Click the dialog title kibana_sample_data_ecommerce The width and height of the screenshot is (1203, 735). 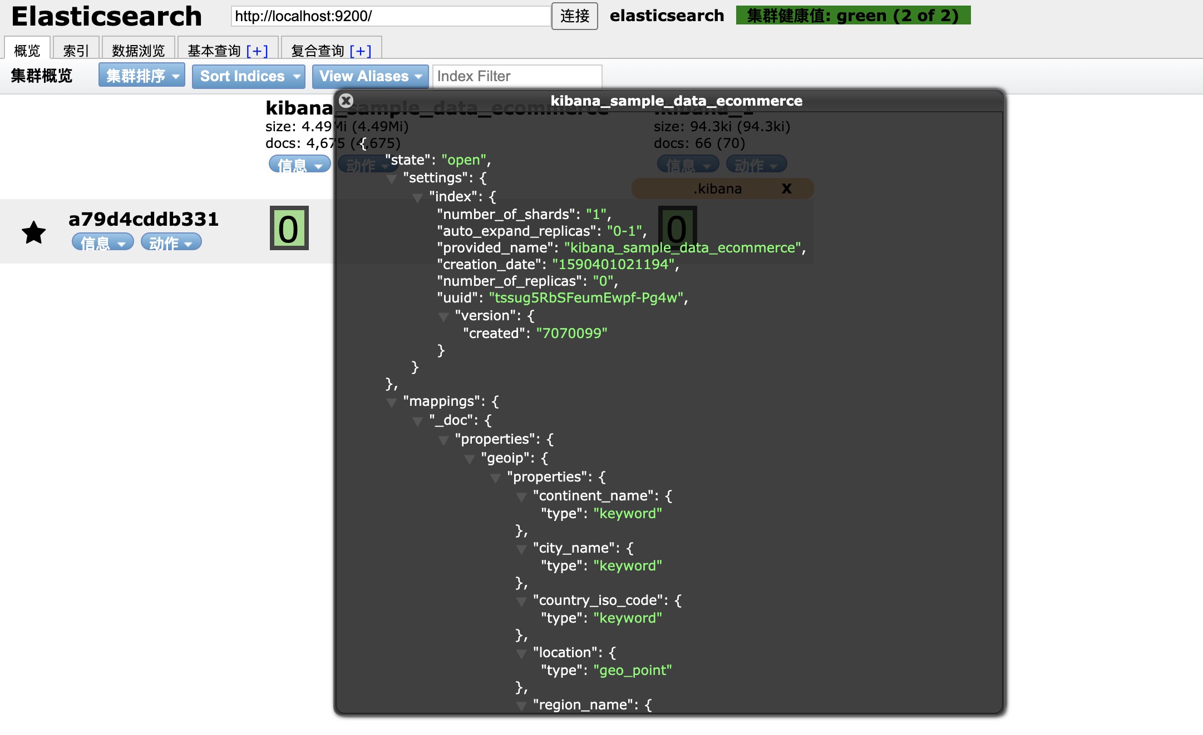[677, 101]
